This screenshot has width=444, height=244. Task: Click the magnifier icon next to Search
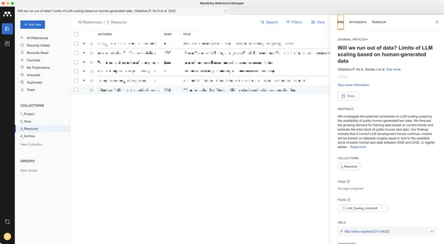pos(262,22)
